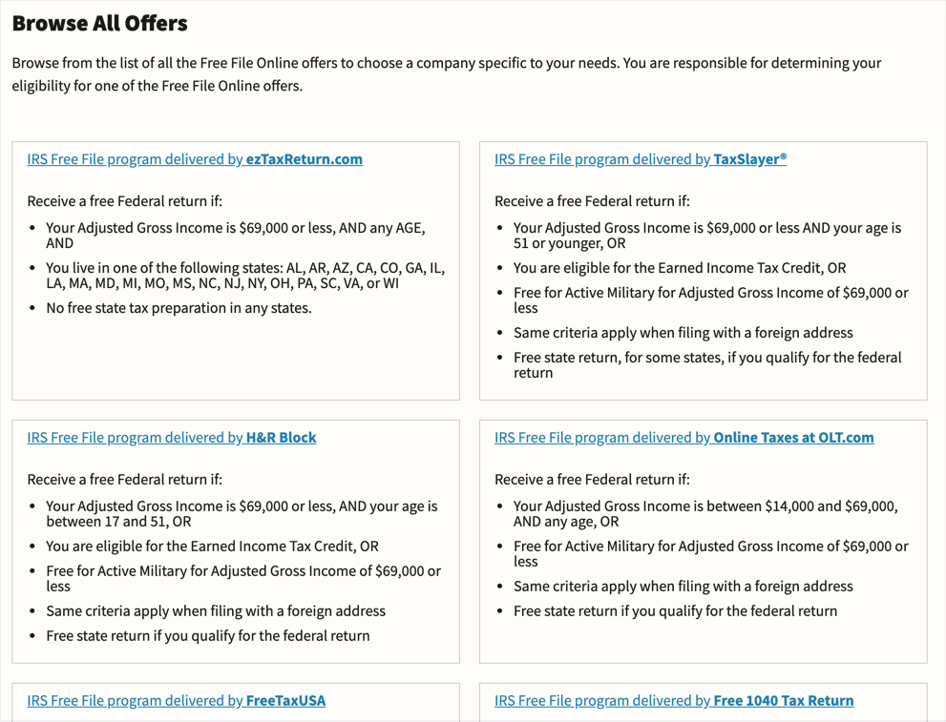Viewport: 946px width, 722px height.
Task: Click ezTaxReturn's 'AND any AGE' income criterion
Action: click(236, 236)
